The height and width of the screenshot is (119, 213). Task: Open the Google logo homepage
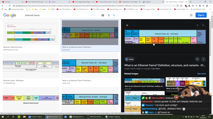point(10,15)
